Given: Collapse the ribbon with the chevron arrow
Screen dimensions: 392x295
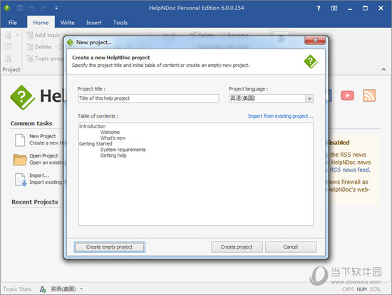Looking at the screenshot, I should point(383,69).
